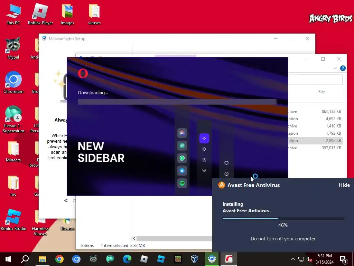This screenshot has width=354, height=266.
Task: Click the Avast logo in installer panel
Action: tap(222, 185)
